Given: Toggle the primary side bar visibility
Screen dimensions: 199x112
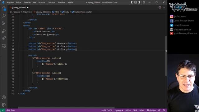Looking at the screenshot, I should 132,2.
